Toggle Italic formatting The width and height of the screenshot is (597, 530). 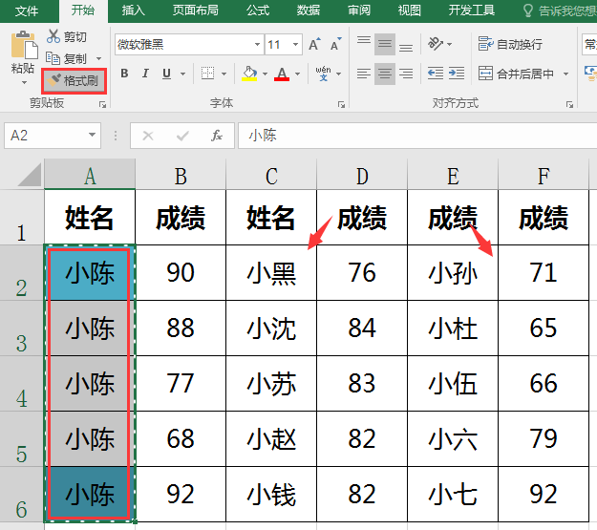[x=145, y=74]
